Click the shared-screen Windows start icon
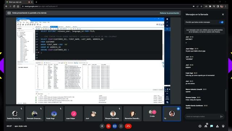Image resolution: width=232 pixels, height=131 pixels. (167, 19)
